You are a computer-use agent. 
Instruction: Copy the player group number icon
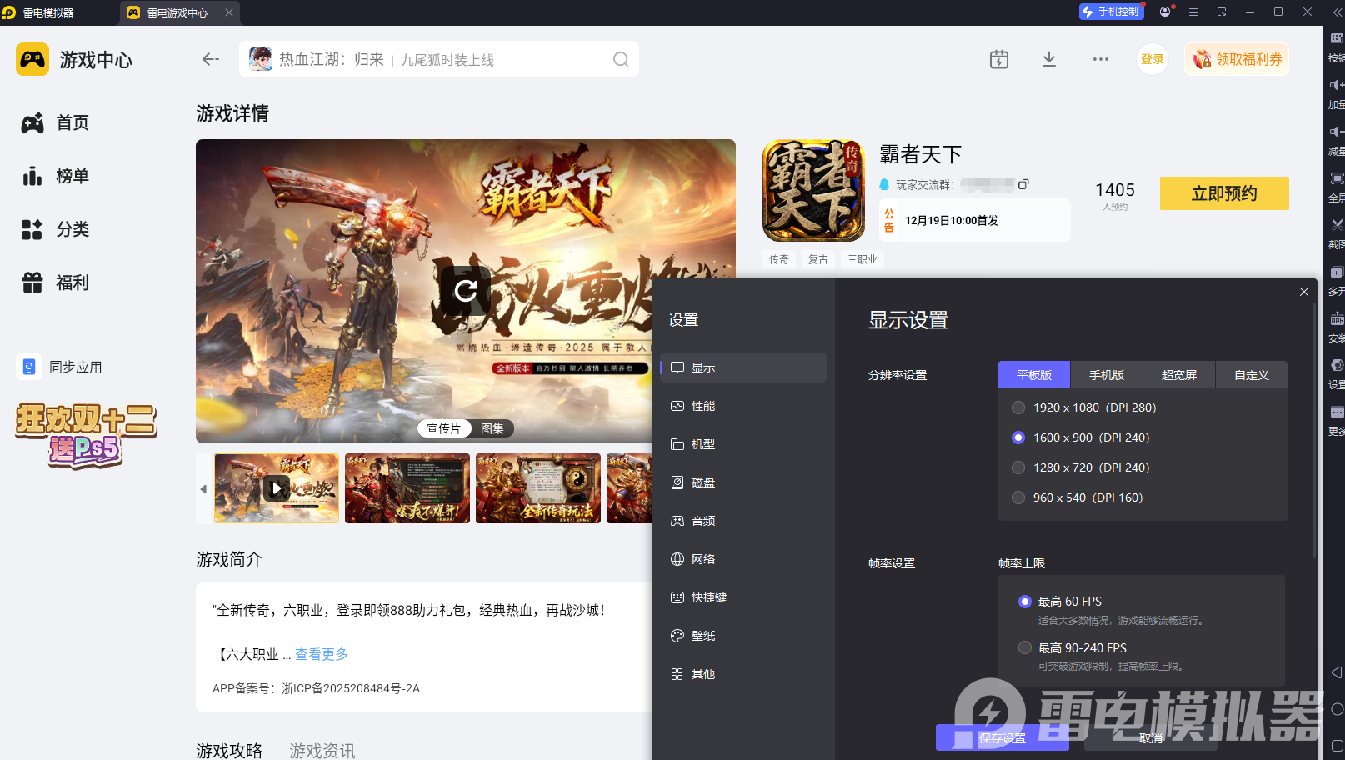click(1023, 184)
